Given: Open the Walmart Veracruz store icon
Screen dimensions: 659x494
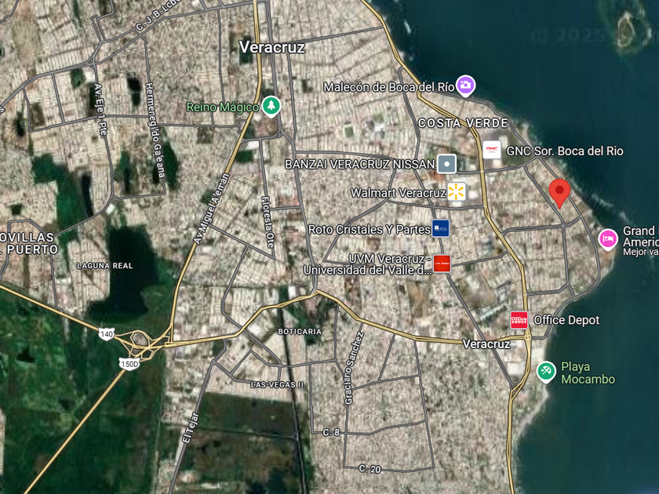Looking at the screenshot, I should coord(457,192).
